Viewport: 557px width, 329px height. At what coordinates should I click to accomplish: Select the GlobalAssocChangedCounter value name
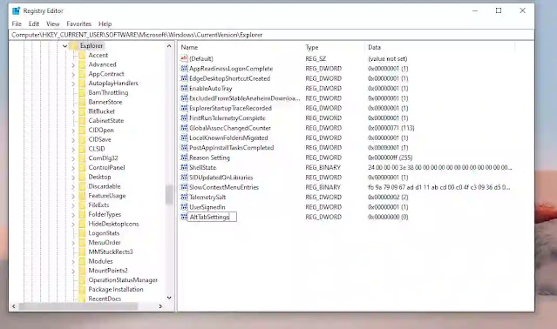click(230, 128)
